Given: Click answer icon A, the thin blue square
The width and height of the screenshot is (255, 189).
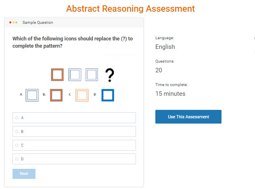Looking at the screenshot, I should [x=32, y=95].
